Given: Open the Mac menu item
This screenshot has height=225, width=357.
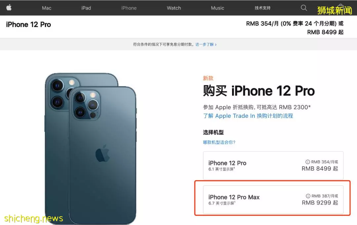Looking at the screenshot, I should [47, 8].
